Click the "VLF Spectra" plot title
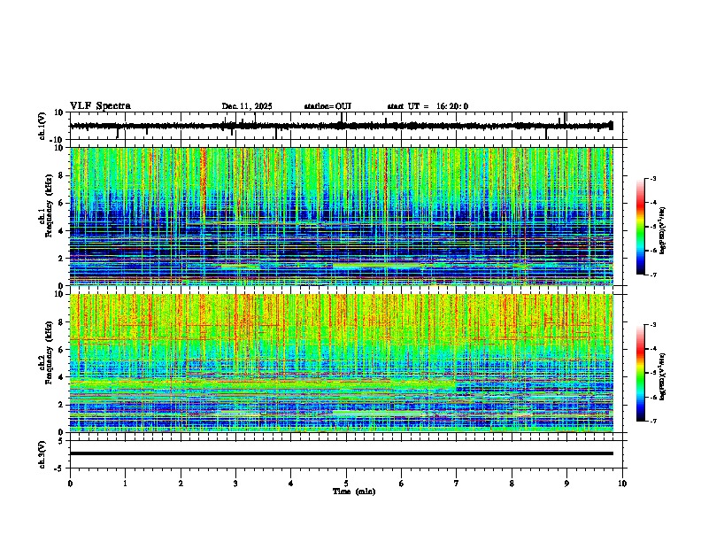The image size is (701, 542). pyautogui.click(x=100, y=106)
